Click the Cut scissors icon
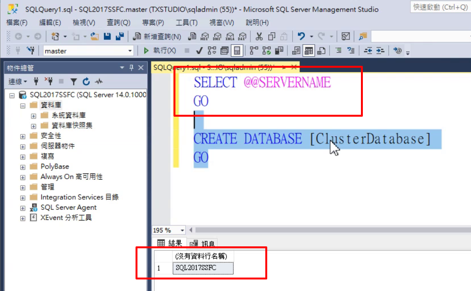The width and height of the screenshot is (471, 291). click(x=259, y=36)
